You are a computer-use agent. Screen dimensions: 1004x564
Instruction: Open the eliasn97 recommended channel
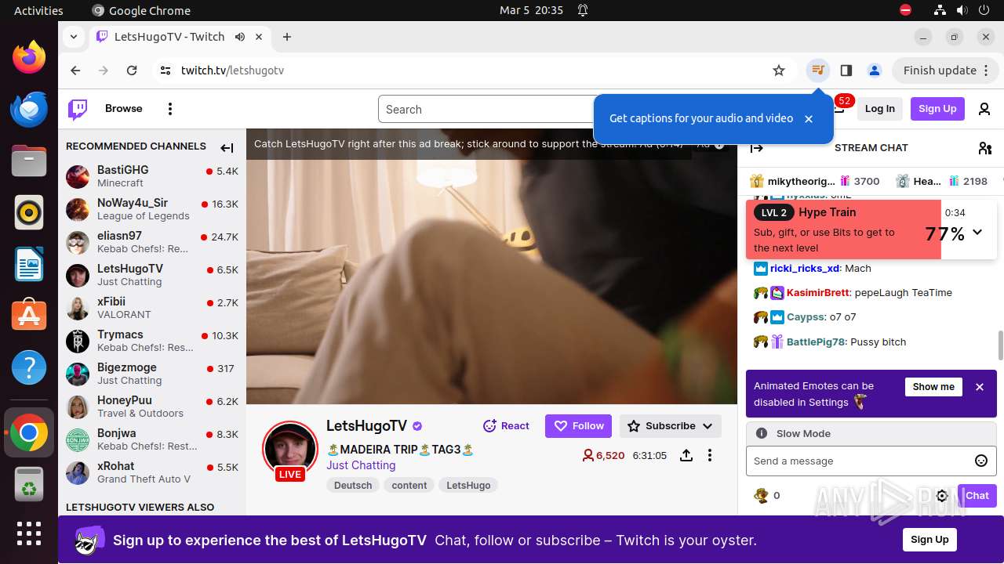[152, 242]
